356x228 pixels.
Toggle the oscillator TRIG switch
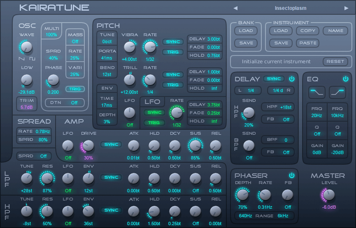coord(75,89)
